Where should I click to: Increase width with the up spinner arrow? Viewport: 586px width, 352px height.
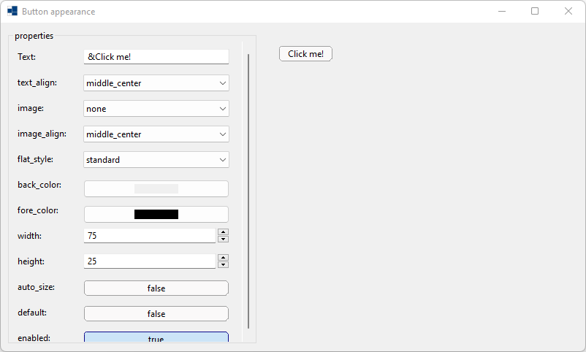pos(224,232)
